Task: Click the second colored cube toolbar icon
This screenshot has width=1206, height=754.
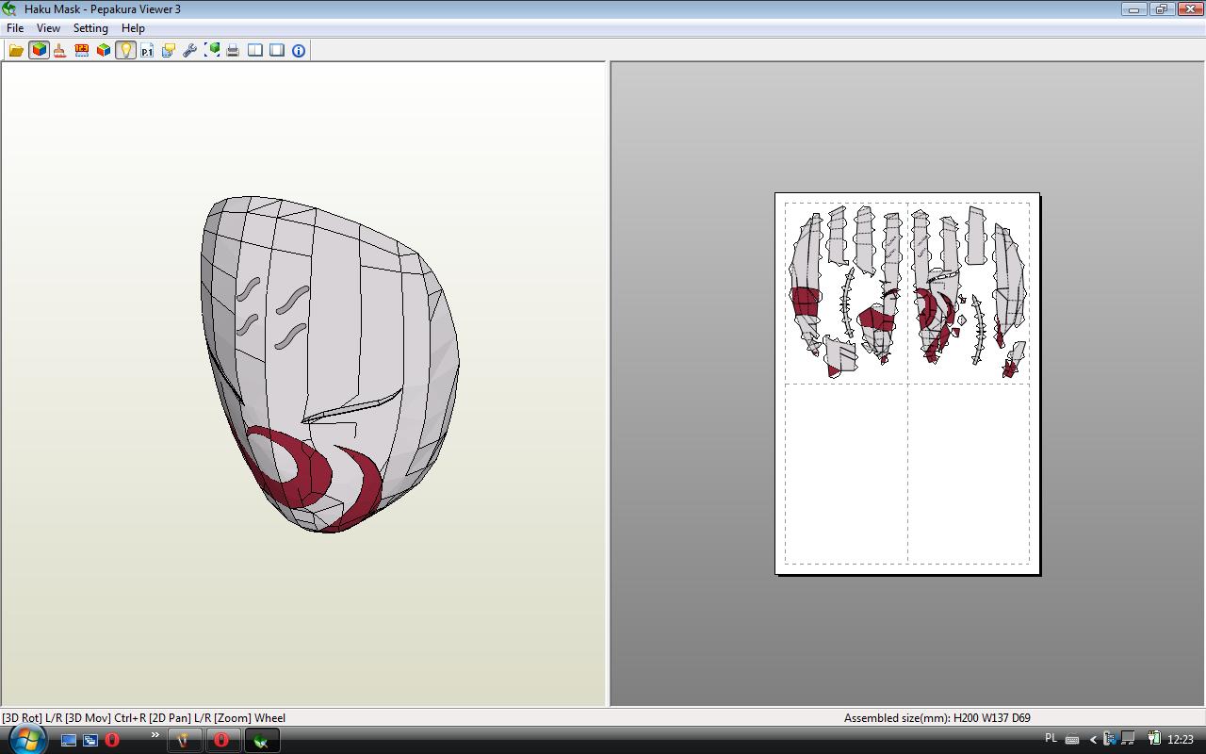Action: [104, 50]
